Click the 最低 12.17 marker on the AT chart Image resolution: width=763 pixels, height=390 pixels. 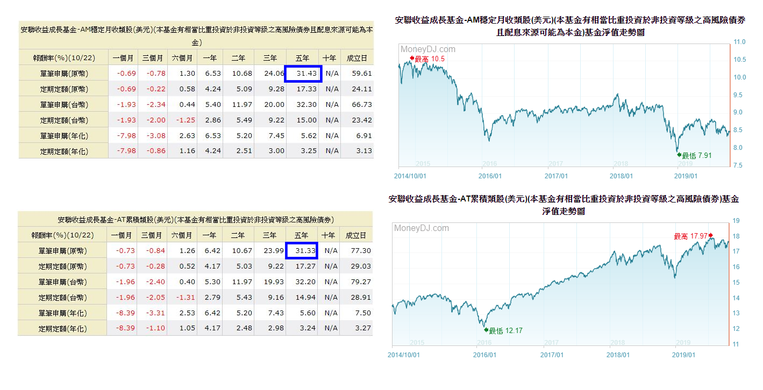[x=503, y=331]
